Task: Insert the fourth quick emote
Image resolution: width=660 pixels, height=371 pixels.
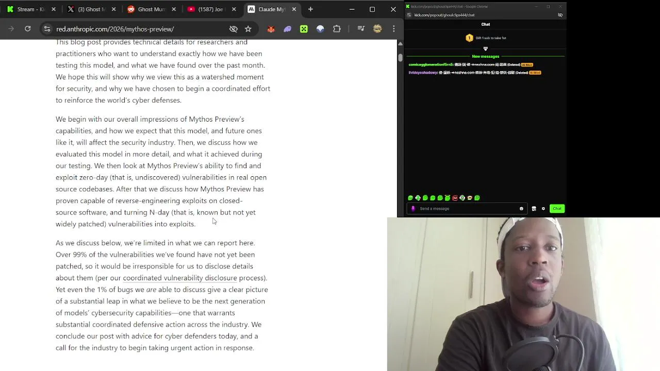Action: pyautogui.click(x=433, y=198)
